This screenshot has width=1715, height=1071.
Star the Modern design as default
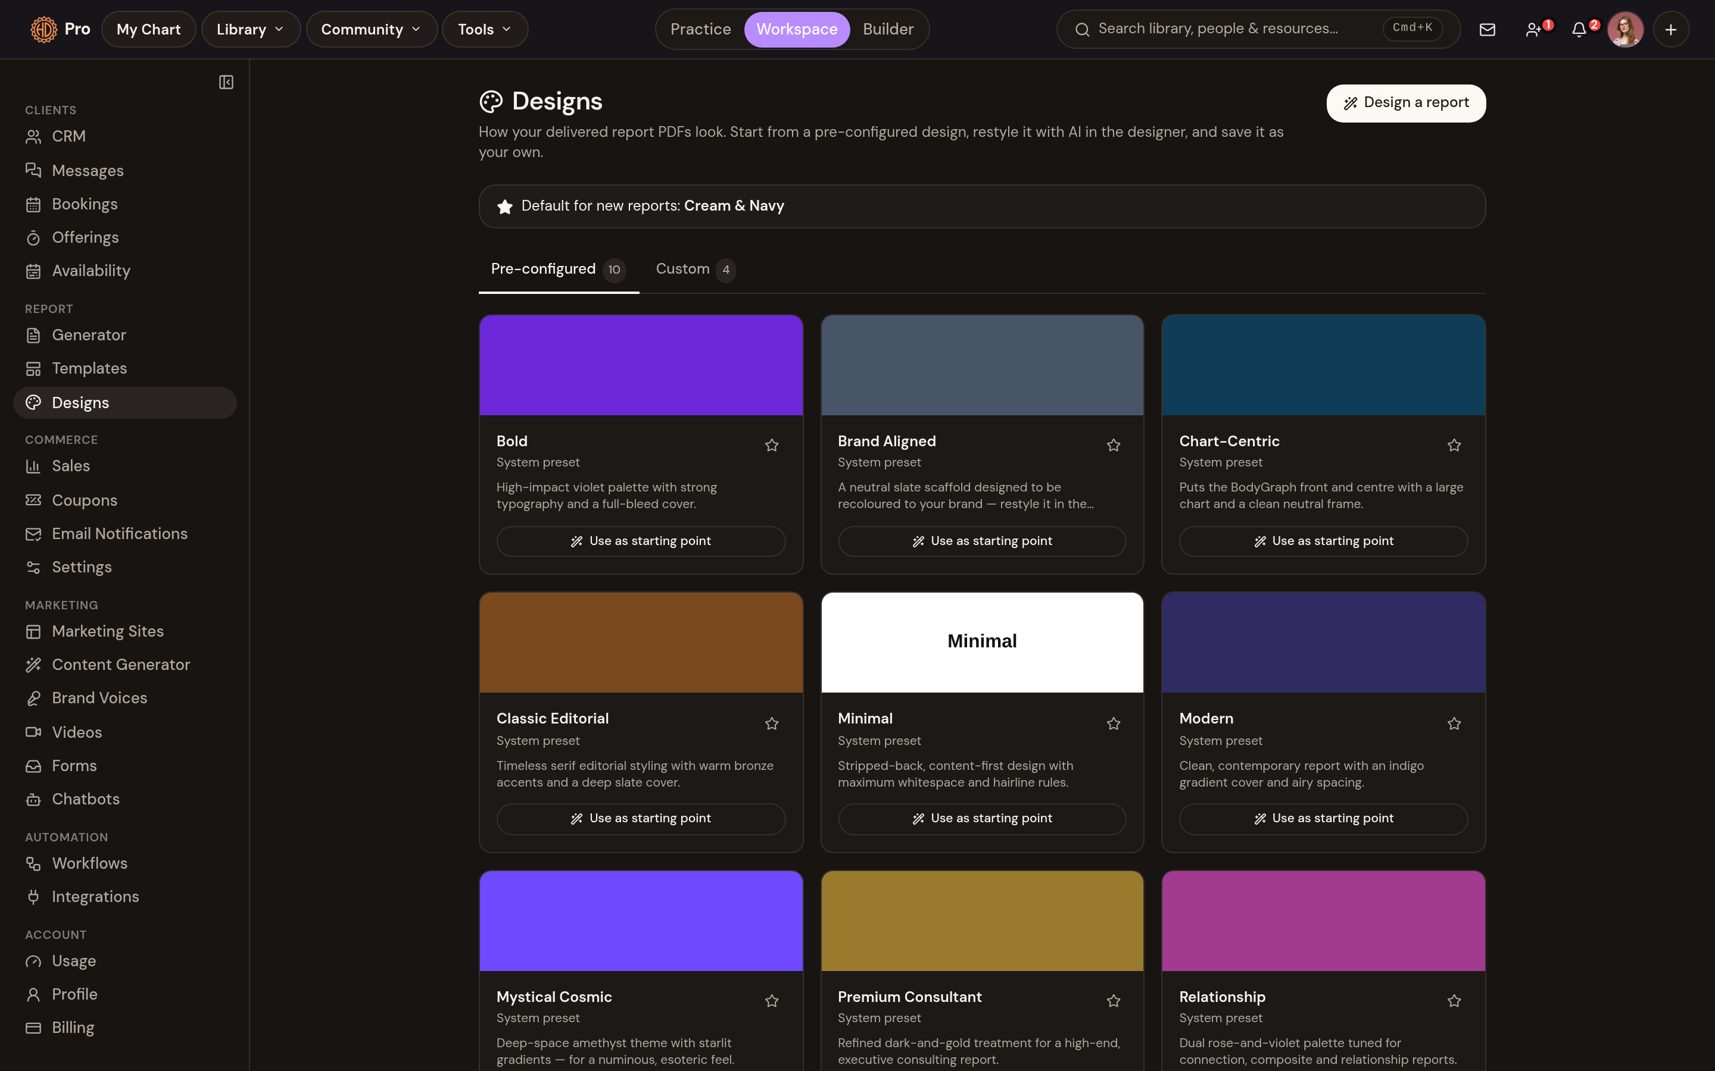click(1454, 723)
